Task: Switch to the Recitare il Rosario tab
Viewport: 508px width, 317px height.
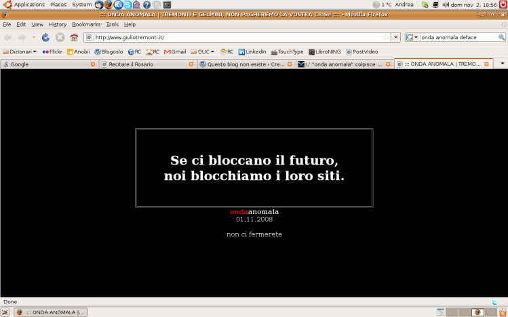Action: point(147,64)
